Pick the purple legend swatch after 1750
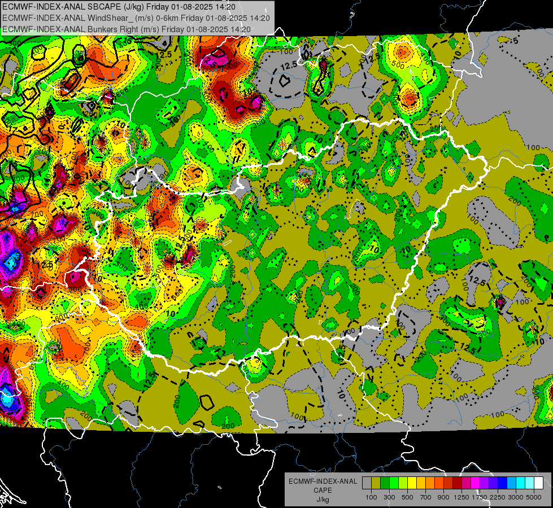 484,483
